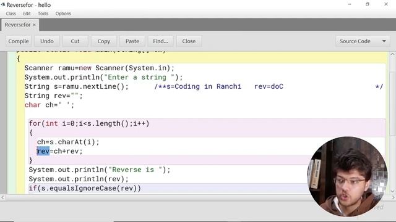This screenshot has width=396, height=222.
Task: Click the for loop header line
Action: point(89,123)
